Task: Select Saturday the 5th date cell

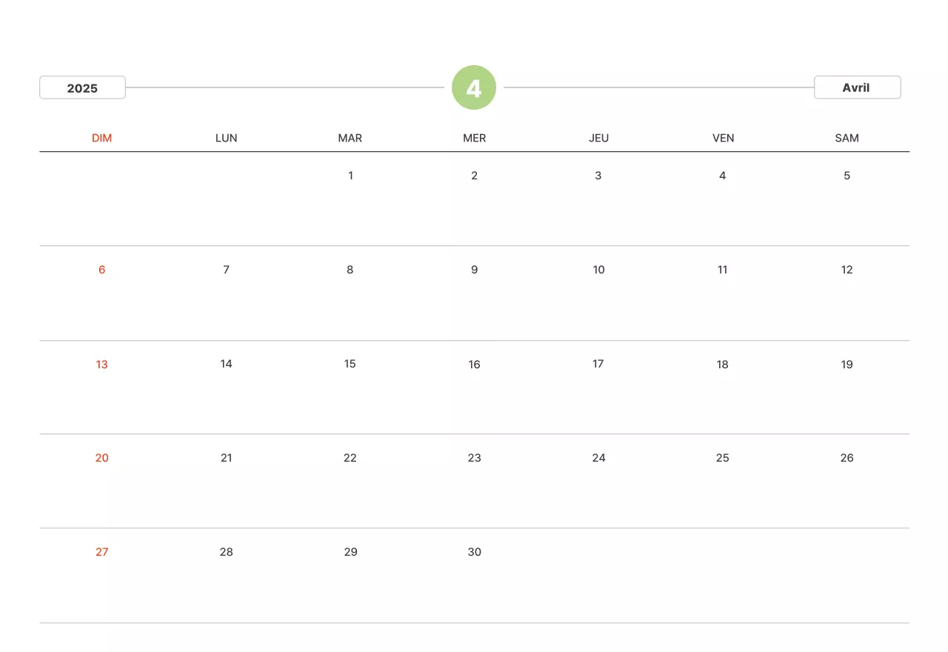Action: point(847,176)
